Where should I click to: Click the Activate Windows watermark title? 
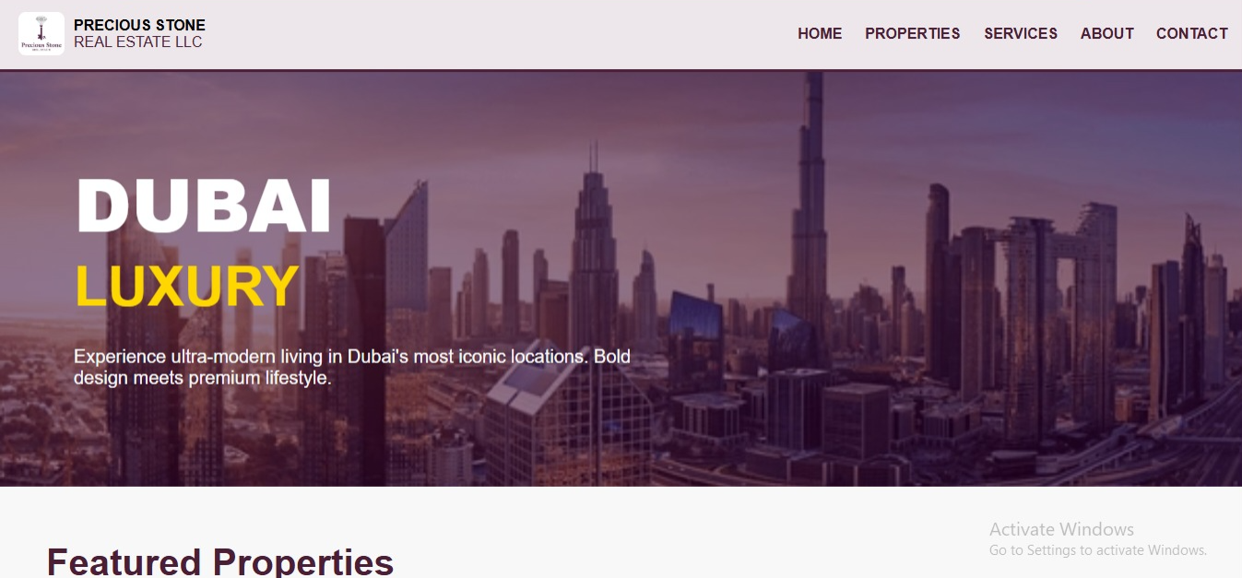point(1062,529)
